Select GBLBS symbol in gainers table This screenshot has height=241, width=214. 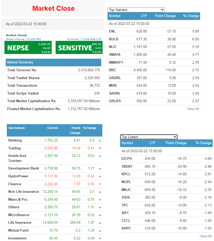click(115, 101)
